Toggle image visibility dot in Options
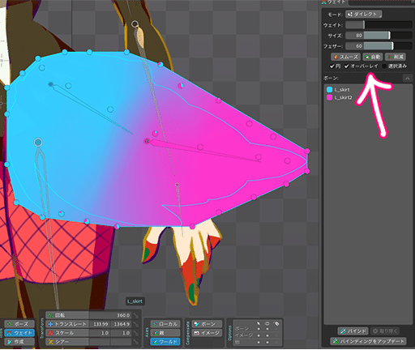Viewport: 415px width, 350px height. [267, 335]
